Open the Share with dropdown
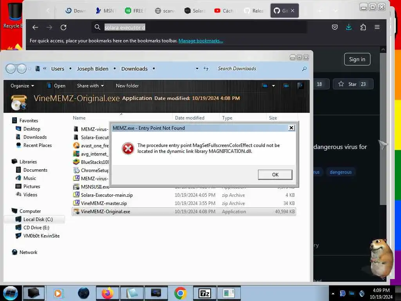The width and height of the screenshot is (401, 301). point(90,86)
